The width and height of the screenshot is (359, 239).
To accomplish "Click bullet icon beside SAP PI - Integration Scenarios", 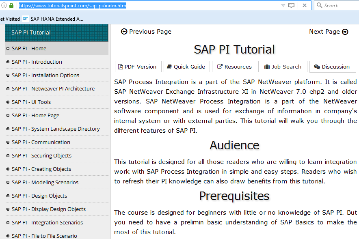I will pos(8,222).
